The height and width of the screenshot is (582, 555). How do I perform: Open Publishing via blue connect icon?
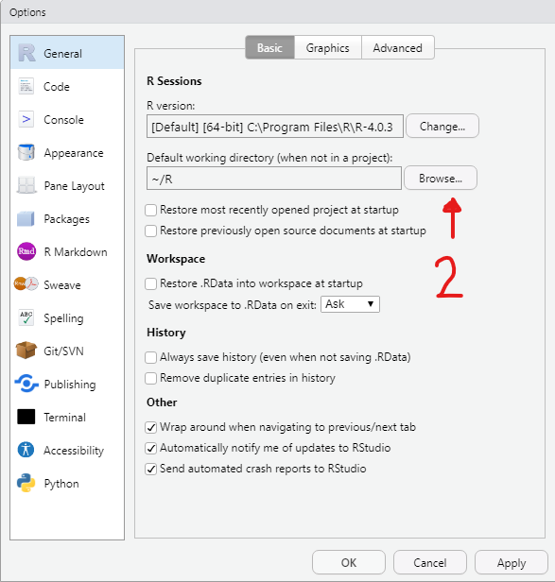pyautogui.click(x=26, y=384)
